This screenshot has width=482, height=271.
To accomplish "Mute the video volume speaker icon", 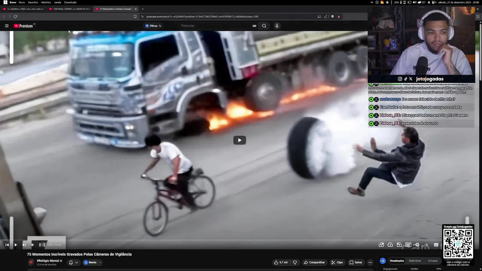I will pos(32,245).
